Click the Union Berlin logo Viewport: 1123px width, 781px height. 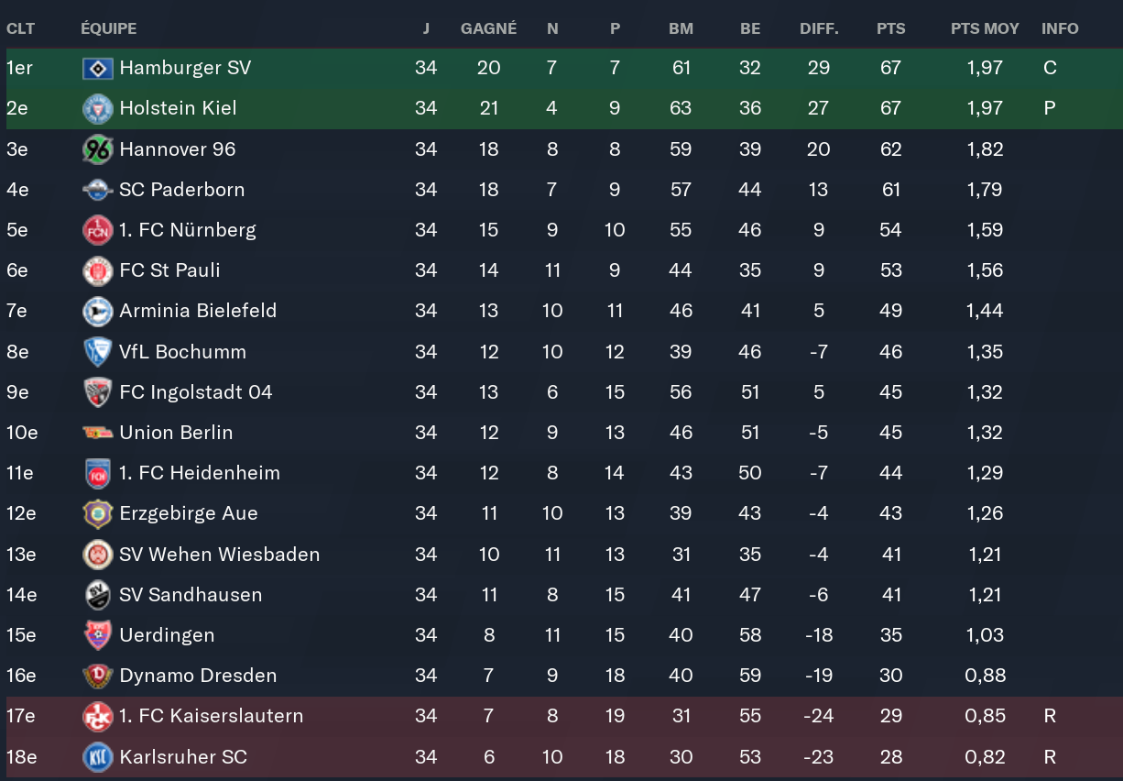97,433
